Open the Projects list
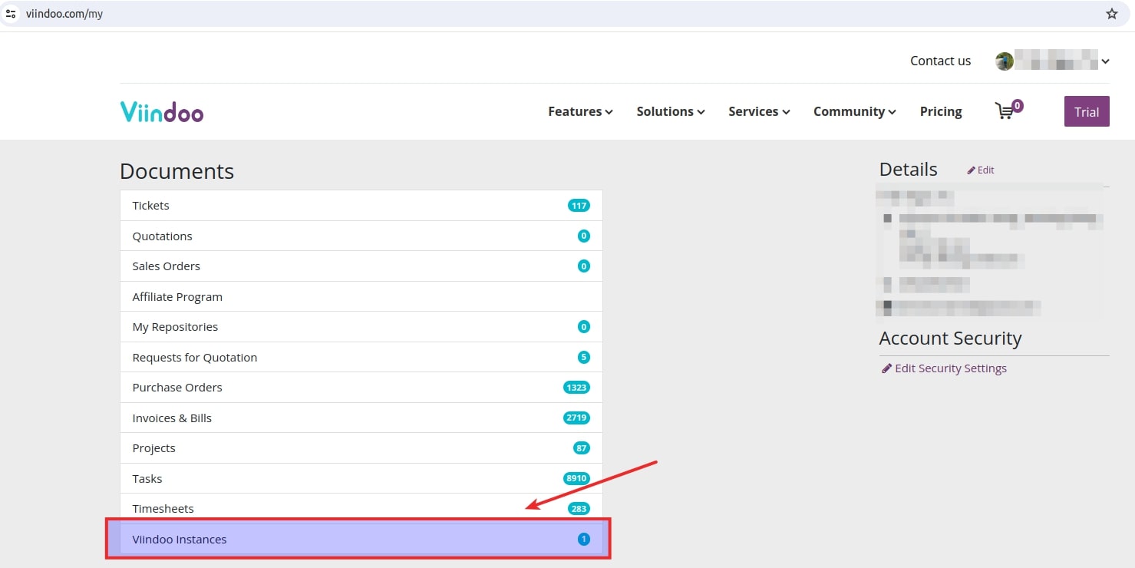Viewport: 1135px width, 568px height. 361,448
